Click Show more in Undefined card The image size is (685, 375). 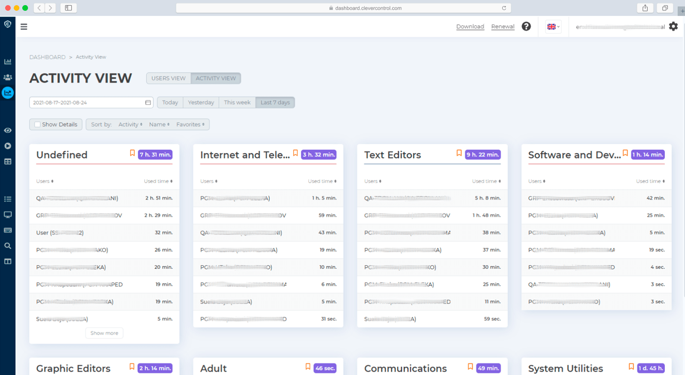(104, 333)
